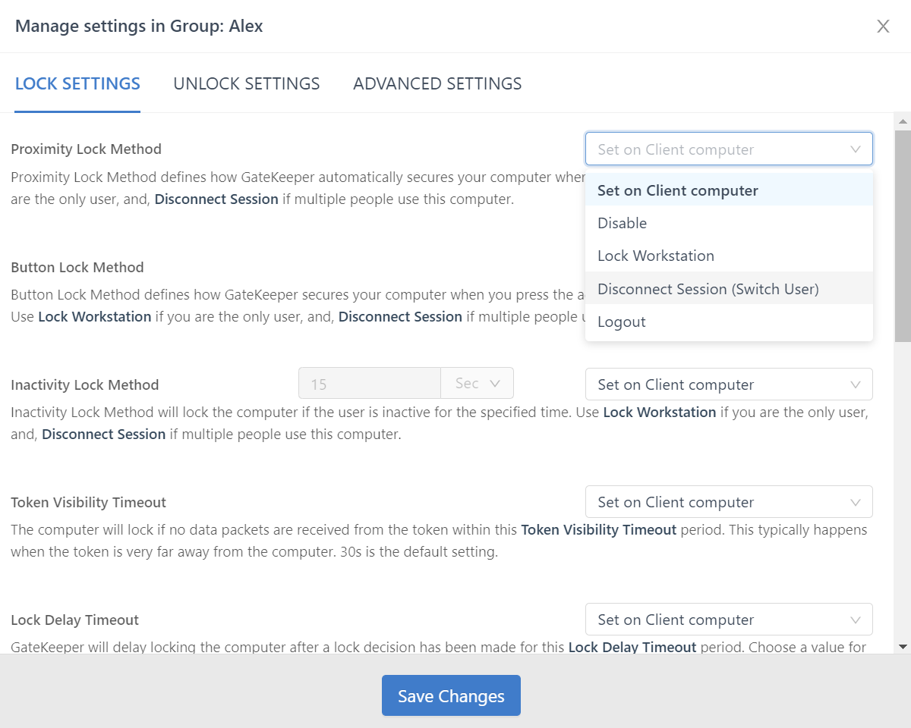Click the vertical scrollbar thumb

point(903,235)
